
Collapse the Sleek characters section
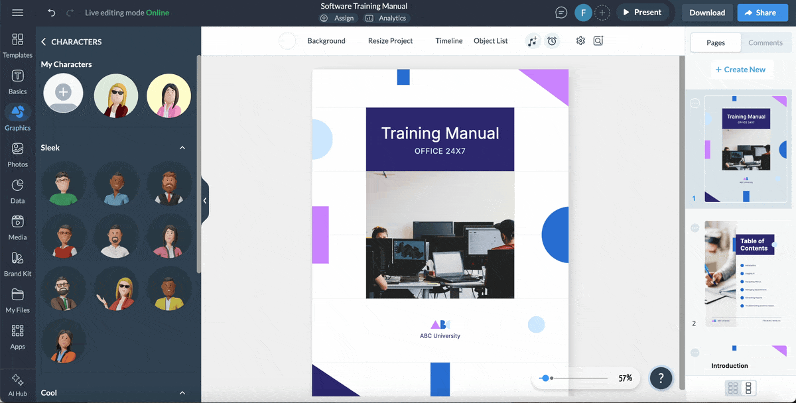(x=182, y=147)
